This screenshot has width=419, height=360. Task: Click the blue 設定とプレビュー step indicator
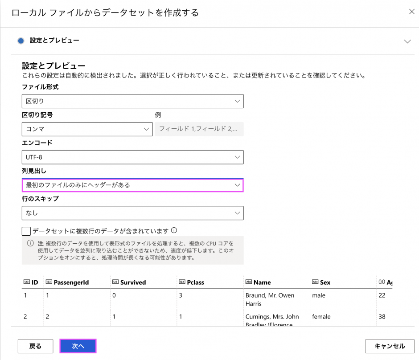tap(21, 41)
